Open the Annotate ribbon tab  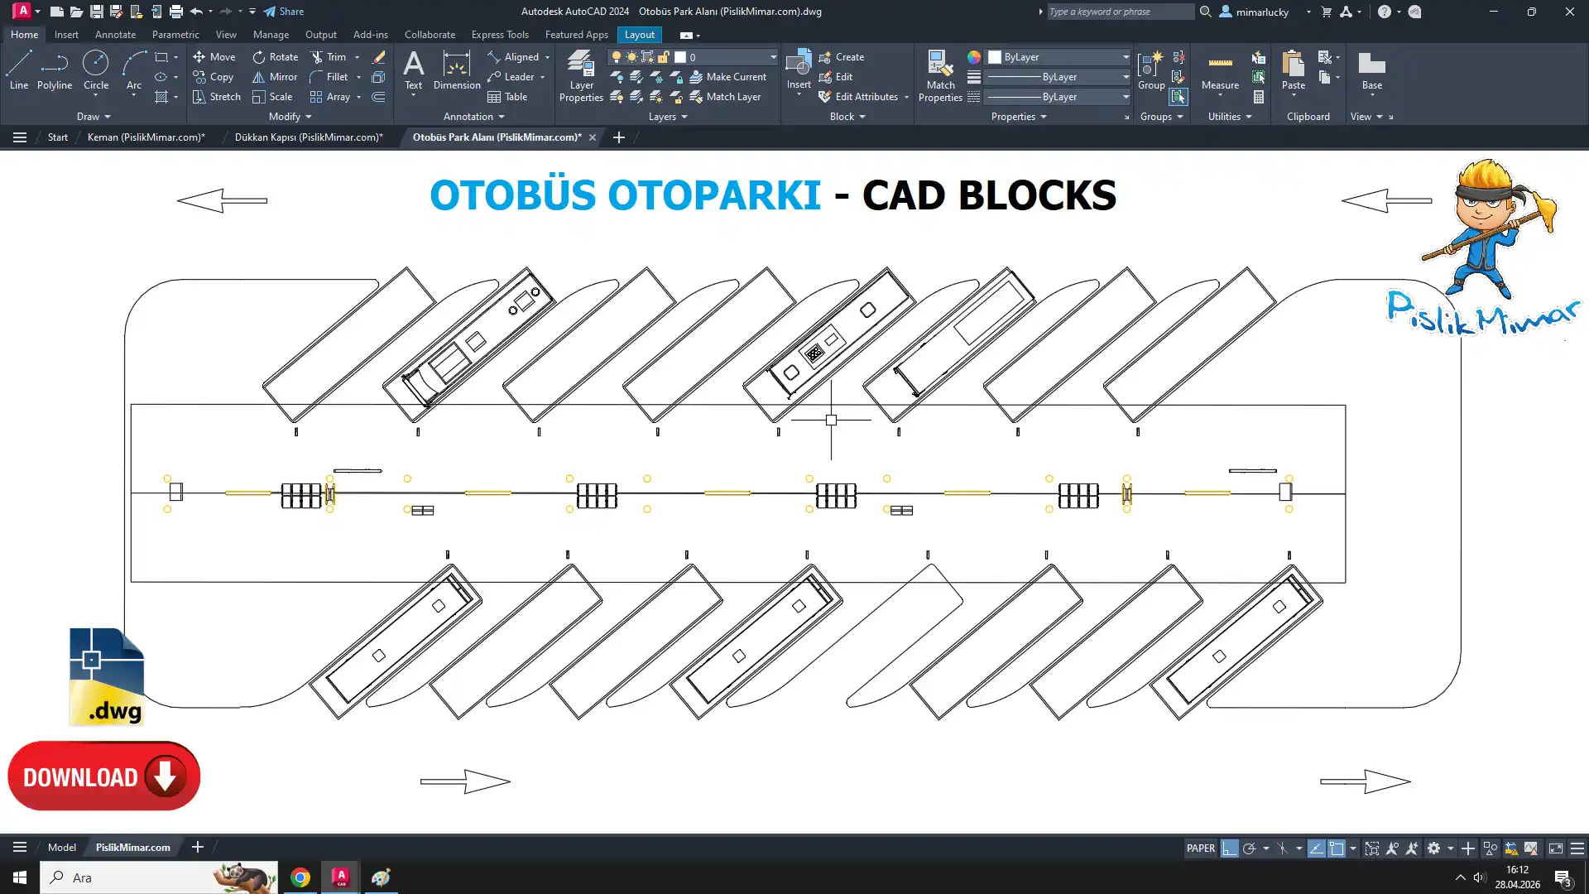click(x=115, y=35)
